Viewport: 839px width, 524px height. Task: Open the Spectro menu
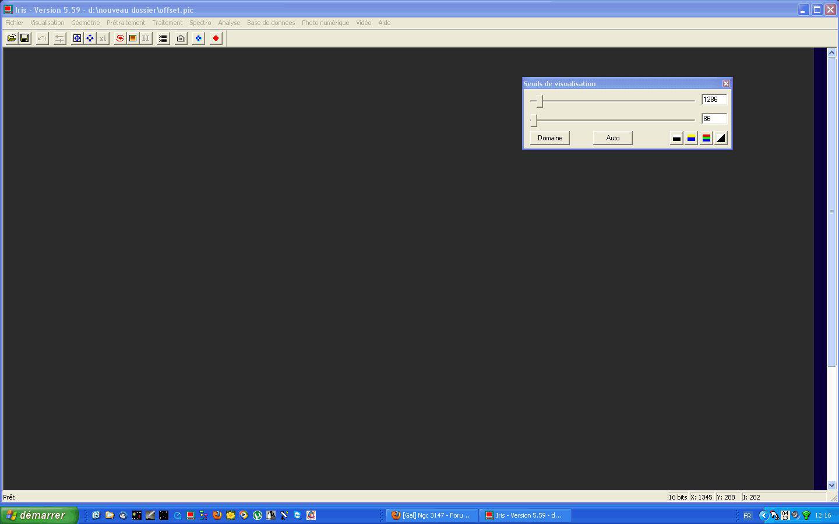pos(200,23)
